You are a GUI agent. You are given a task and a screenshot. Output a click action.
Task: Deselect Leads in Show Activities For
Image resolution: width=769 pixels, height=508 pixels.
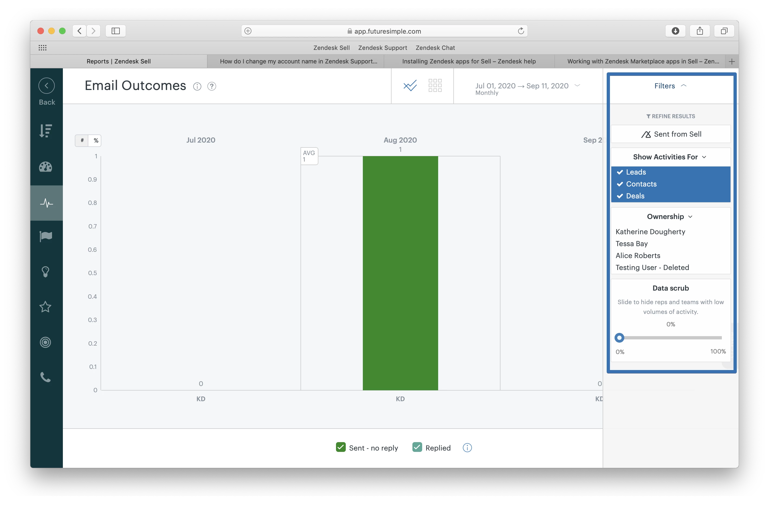point(636,172)
